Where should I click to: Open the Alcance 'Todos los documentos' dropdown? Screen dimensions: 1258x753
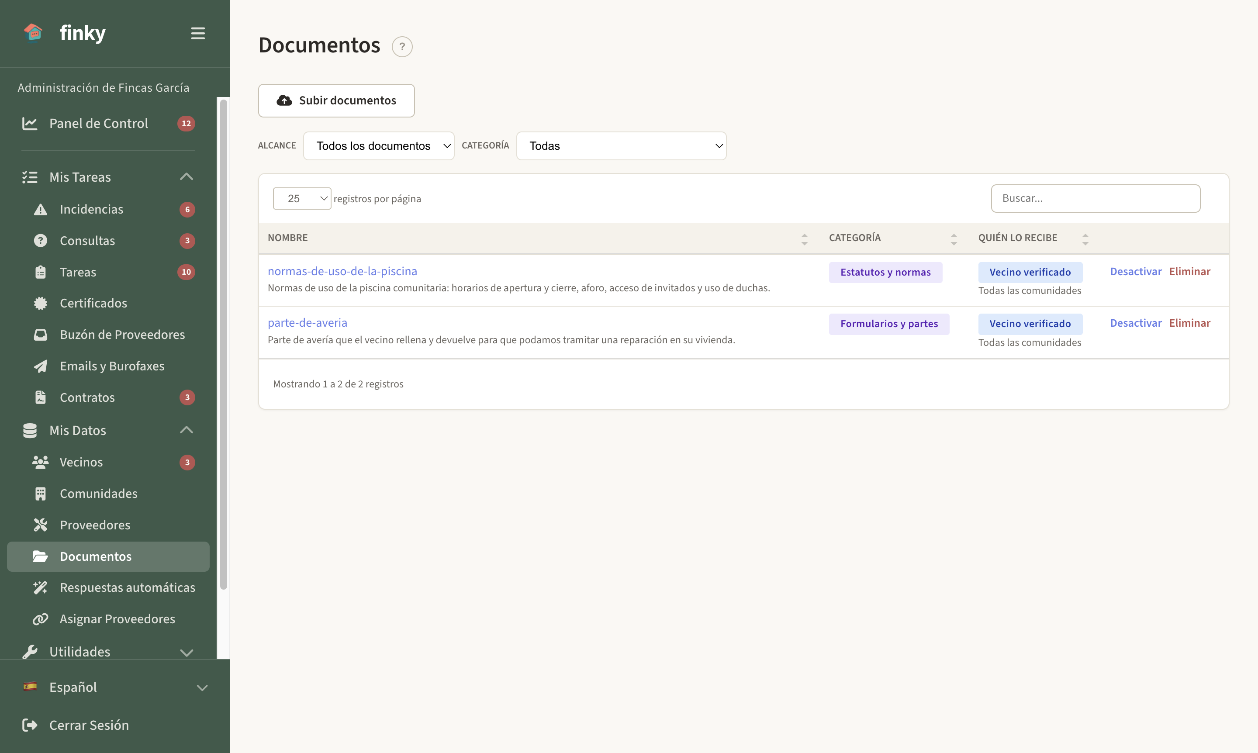point(379,146)
